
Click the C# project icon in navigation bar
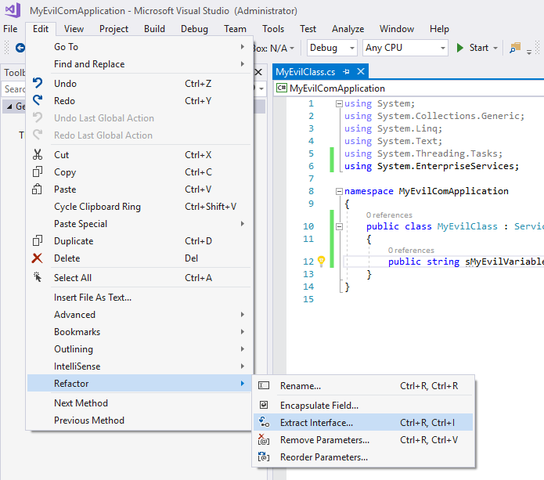pyautogui.click(x=281, y=88)
